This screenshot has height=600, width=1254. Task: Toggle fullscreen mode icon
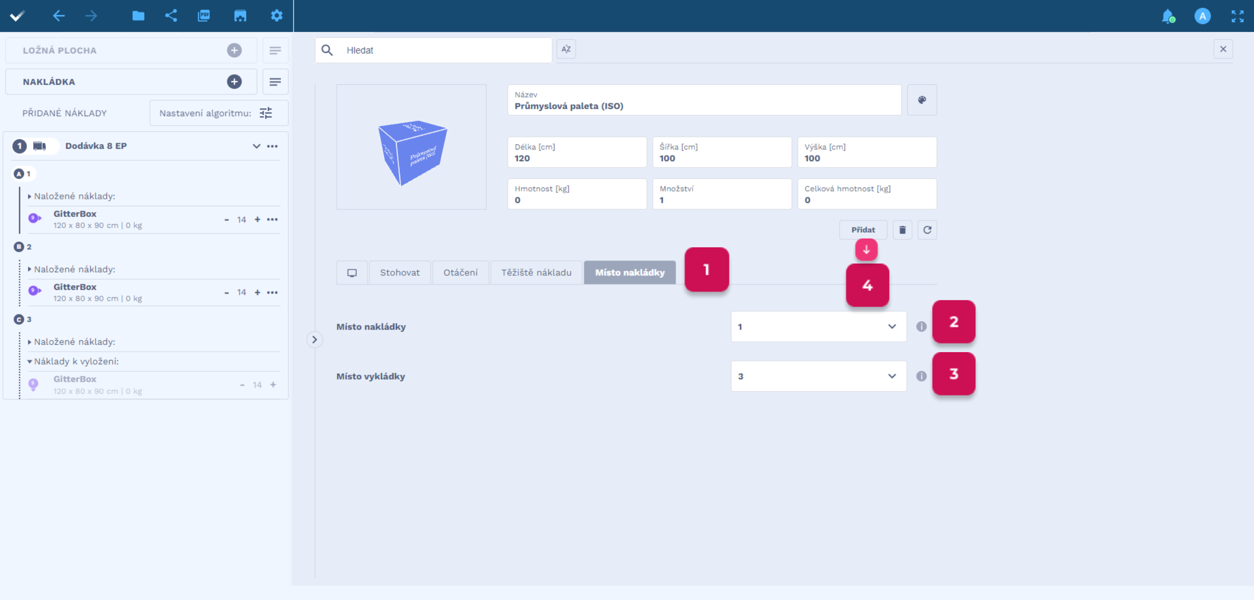tap(1237, 16)
